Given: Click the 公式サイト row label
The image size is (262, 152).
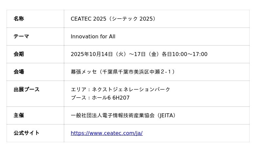Looking at the screenshot, I should coord(27,133).
